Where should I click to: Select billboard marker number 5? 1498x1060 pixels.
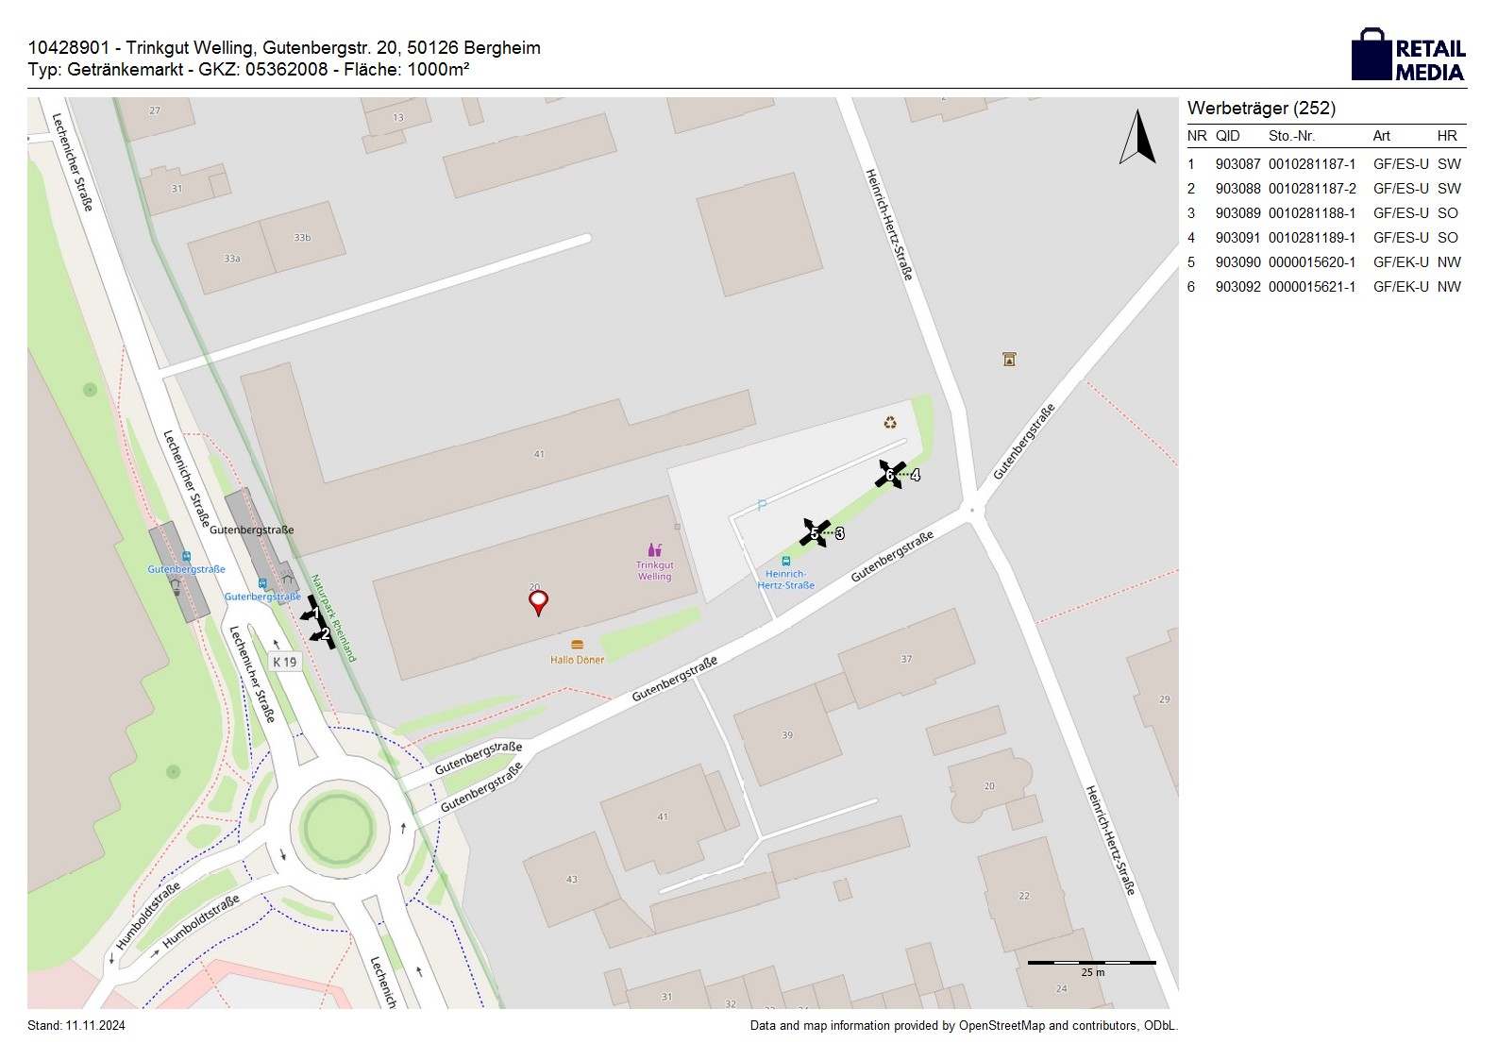tap(814, 533)
